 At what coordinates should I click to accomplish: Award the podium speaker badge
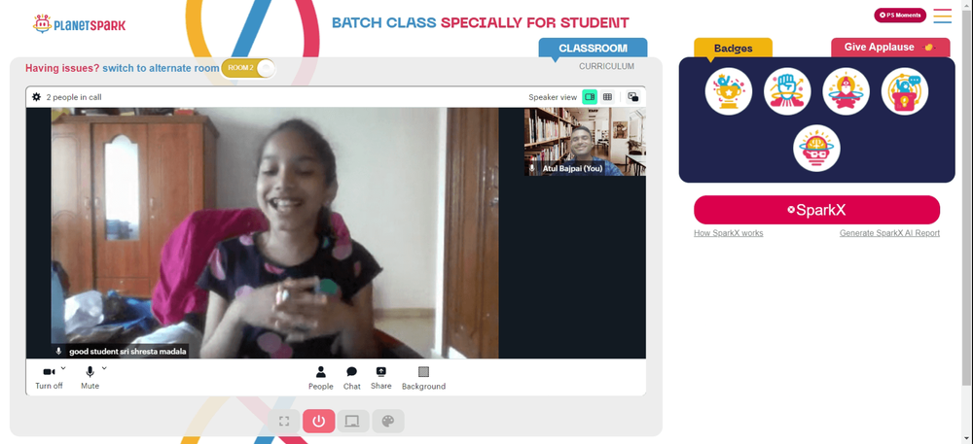tap(905, 91)
